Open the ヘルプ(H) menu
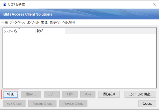The height and width of the screenshot is (110, 159). tap(69, 22)
